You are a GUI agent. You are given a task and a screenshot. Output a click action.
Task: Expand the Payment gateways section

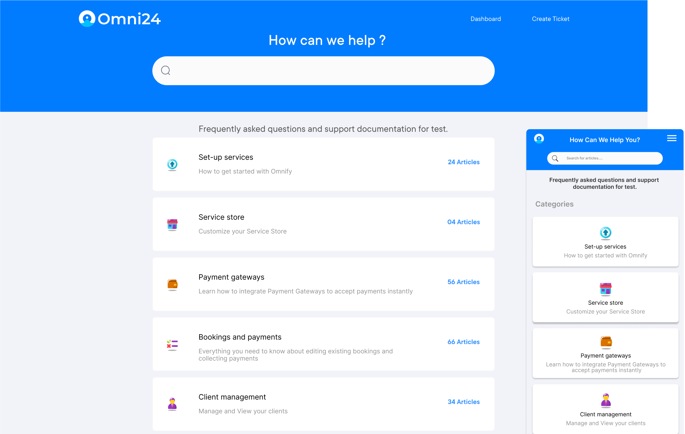point(324,283)
